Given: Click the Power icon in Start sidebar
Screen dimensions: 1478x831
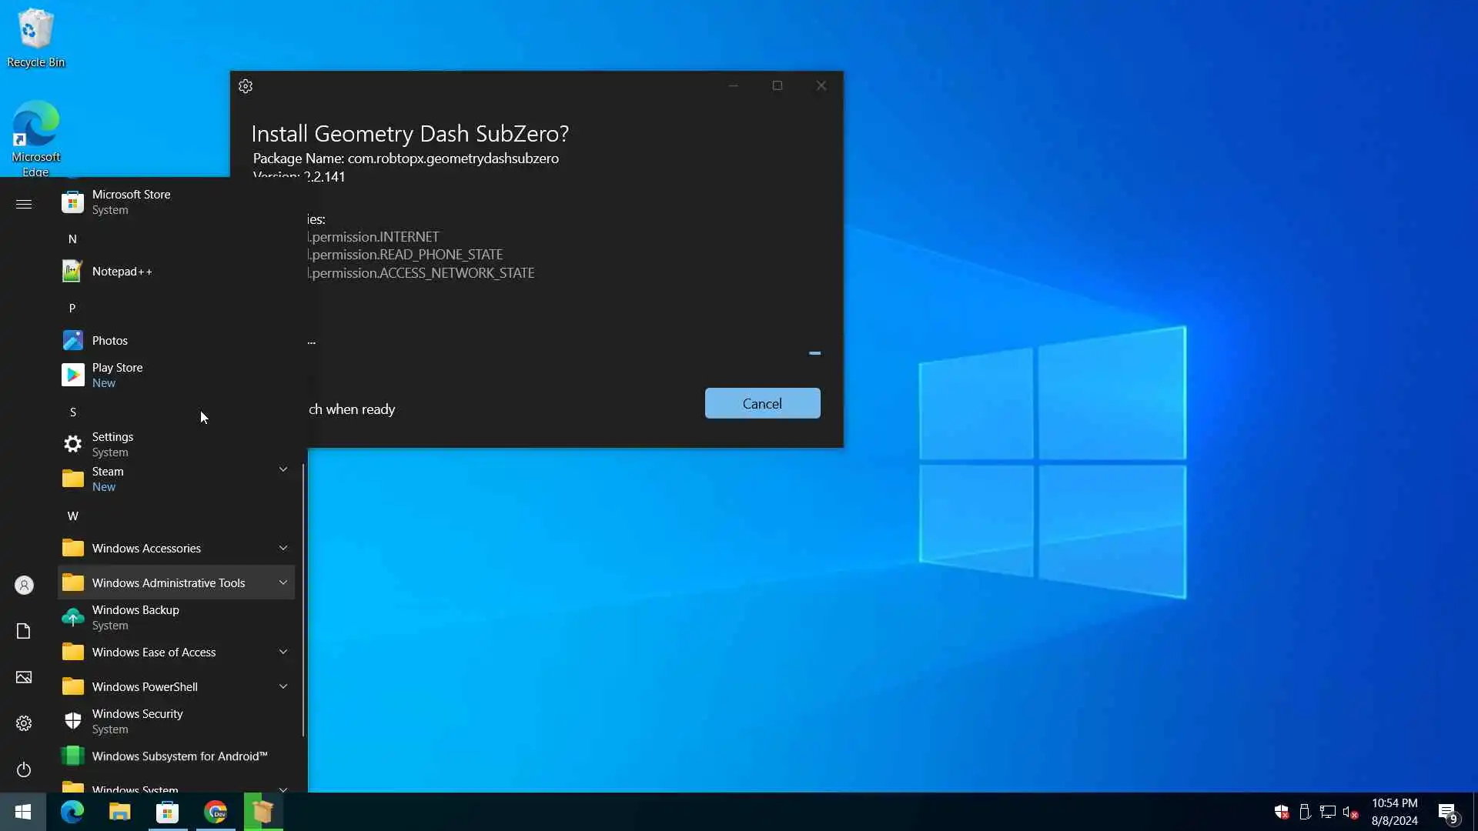Looking at the screenshot, I should [x=24, y=769].
